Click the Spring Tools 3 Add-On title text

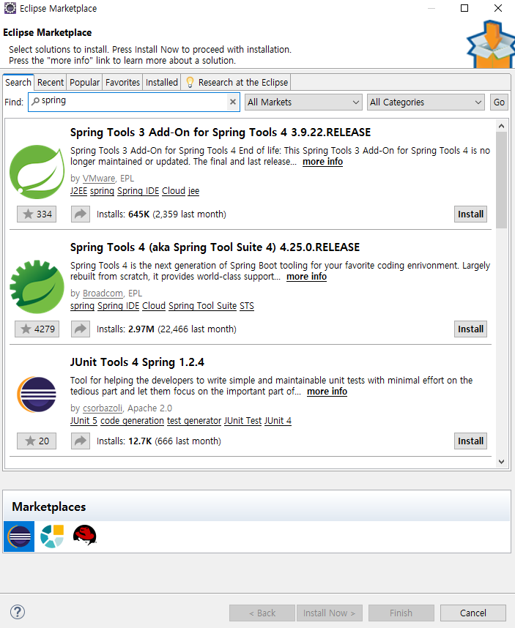[x=221, y=132]
